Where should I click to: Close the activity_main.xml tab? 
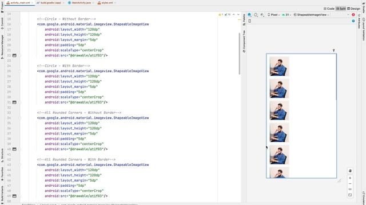[32, 3]
